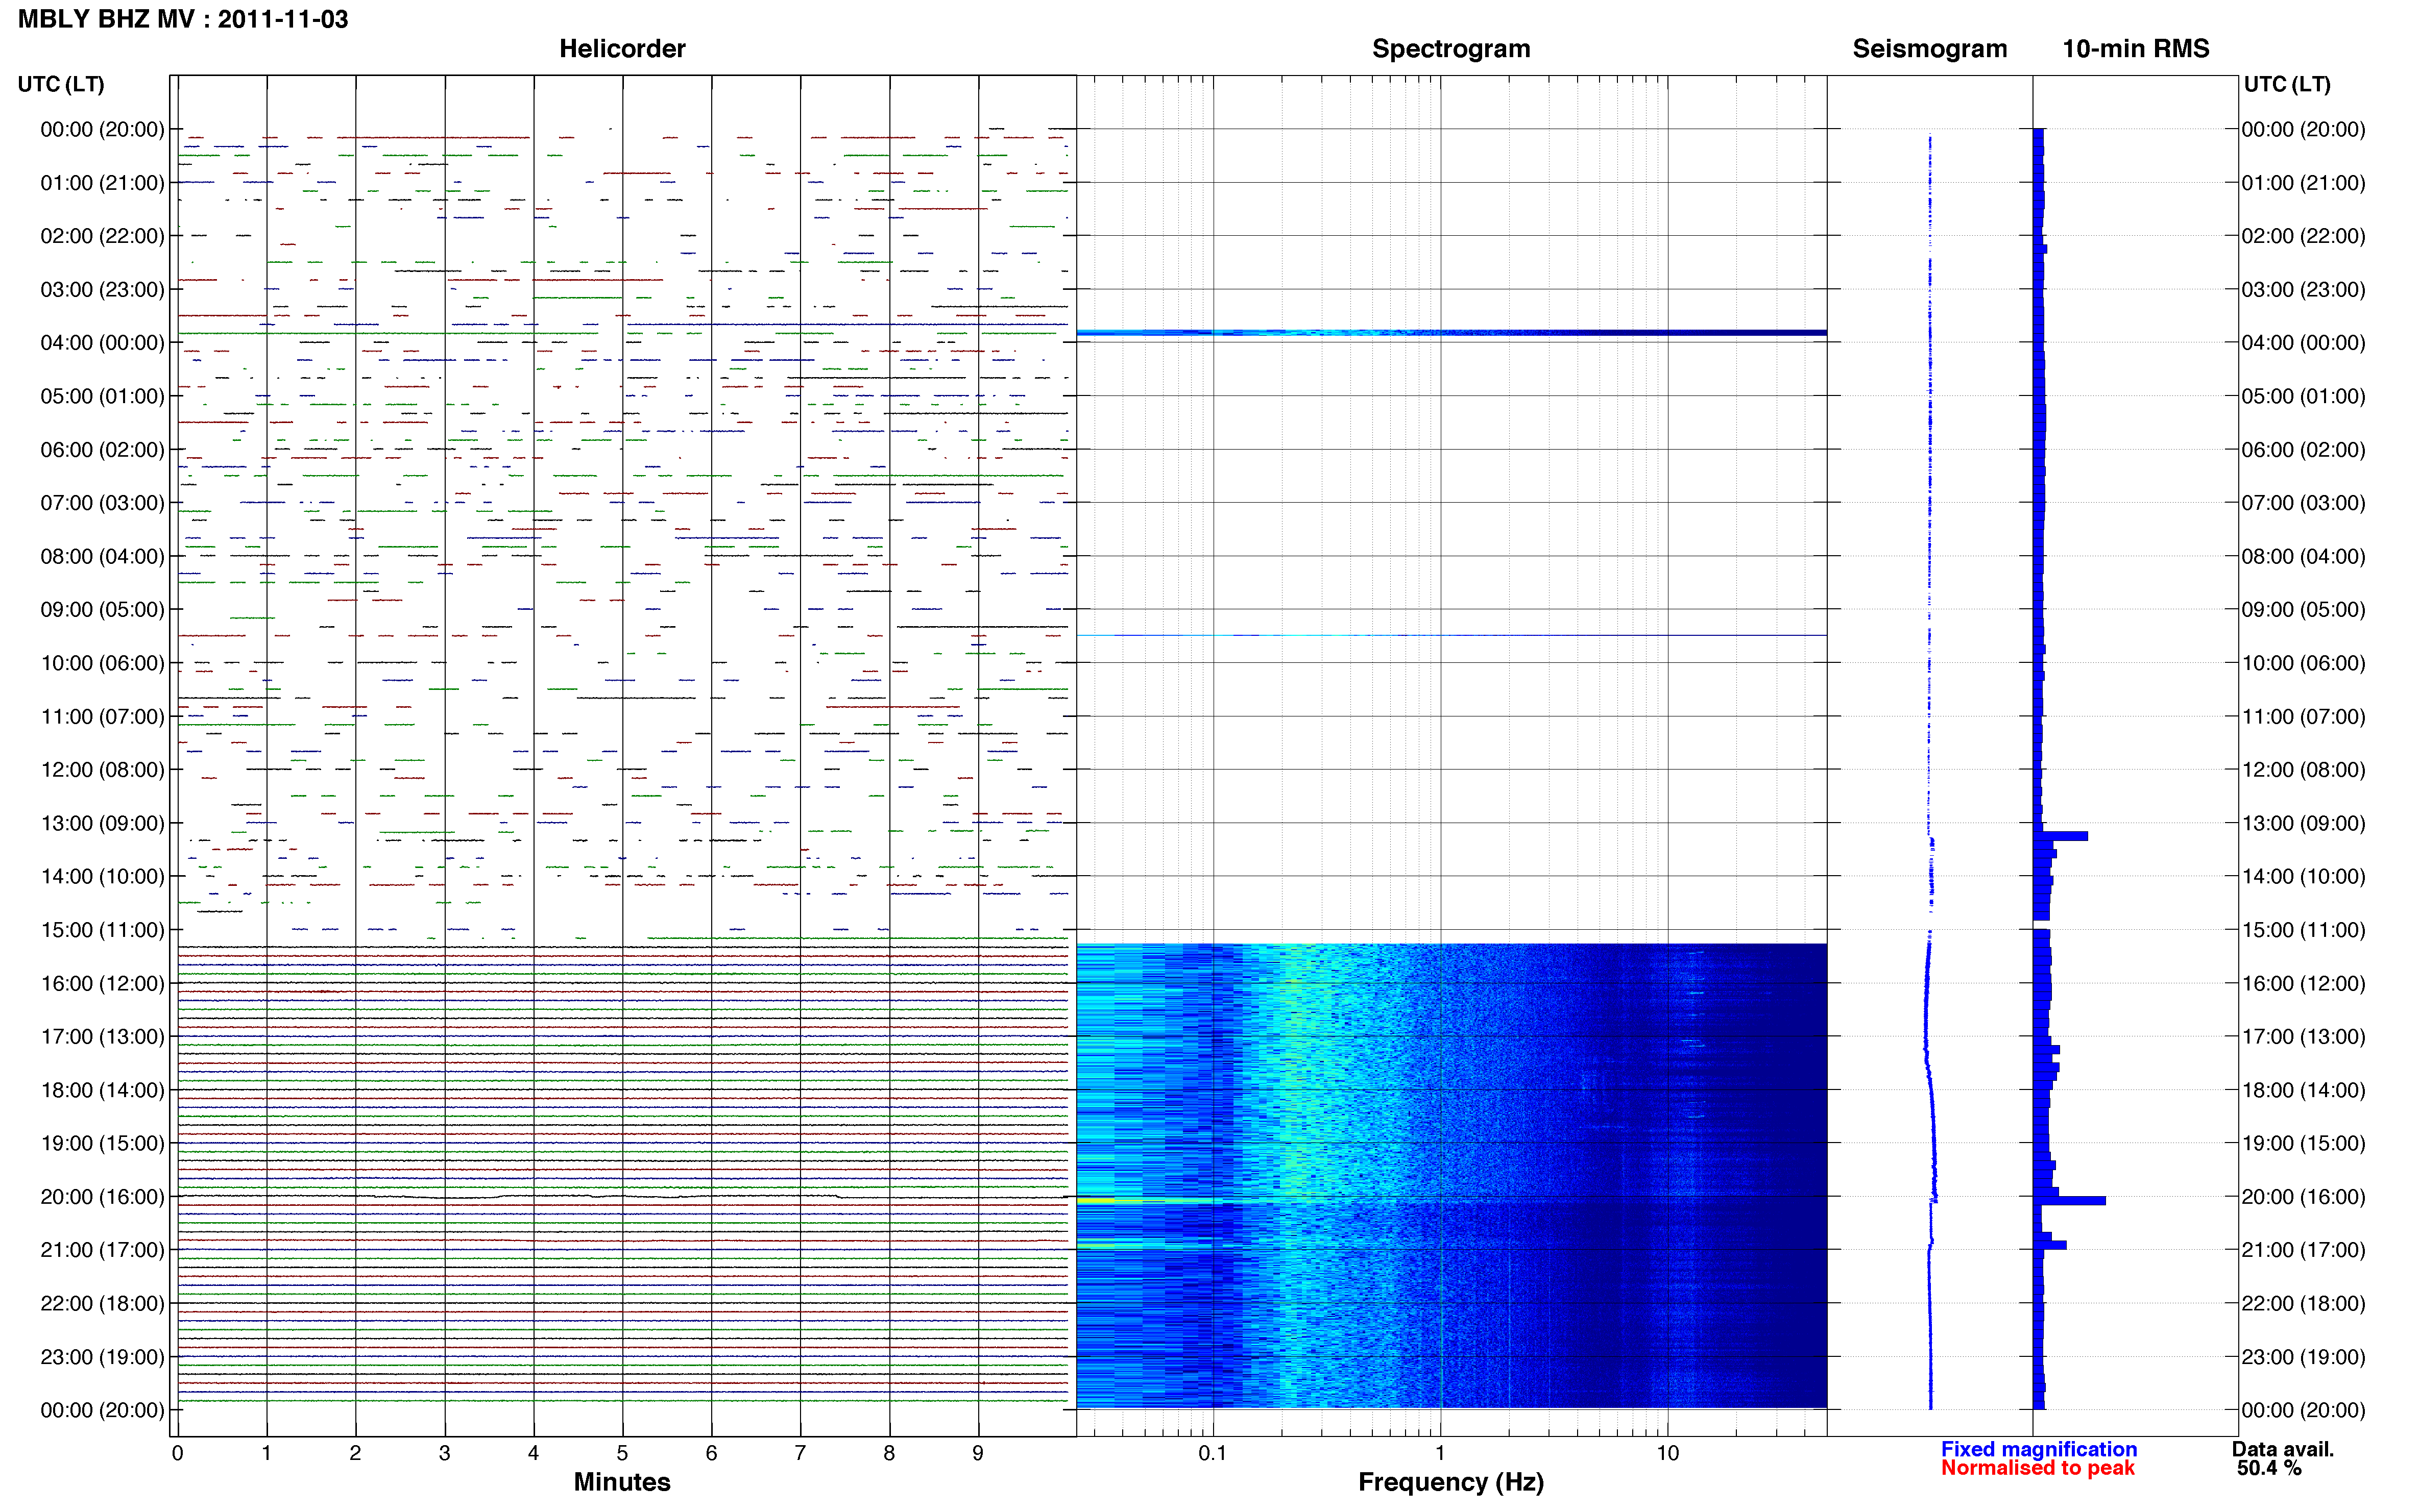Viewport: 2420px width, 1512px height.
Task: Click the '13:00 (09:00)' tick on the RMS side axis
Action: [x=2303, y=823]
